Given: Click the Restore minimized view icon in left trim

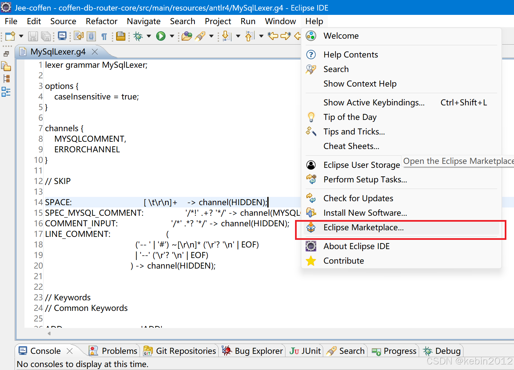Looking at the screenshot, I should 6,54.
